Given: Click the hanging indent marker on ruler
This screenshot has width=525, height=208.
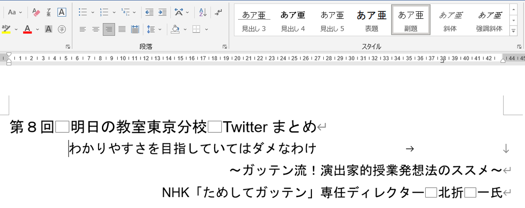Looking at the screenshot, I should click(8, 61).
